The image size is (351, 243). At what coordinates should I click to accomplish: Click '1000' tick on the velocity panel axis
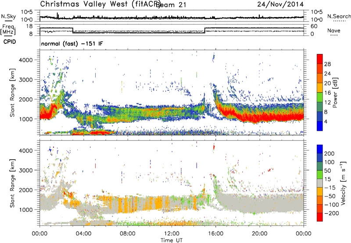coord(25,210)
